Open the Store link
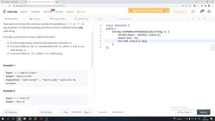Screen dimensions: 215x121 coord(81,12)
